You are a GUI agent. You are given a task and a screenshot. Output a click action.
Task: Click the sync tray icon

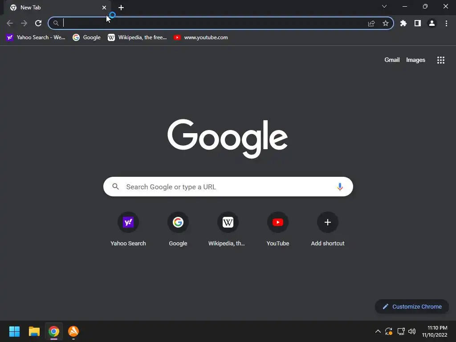[389, 331]
